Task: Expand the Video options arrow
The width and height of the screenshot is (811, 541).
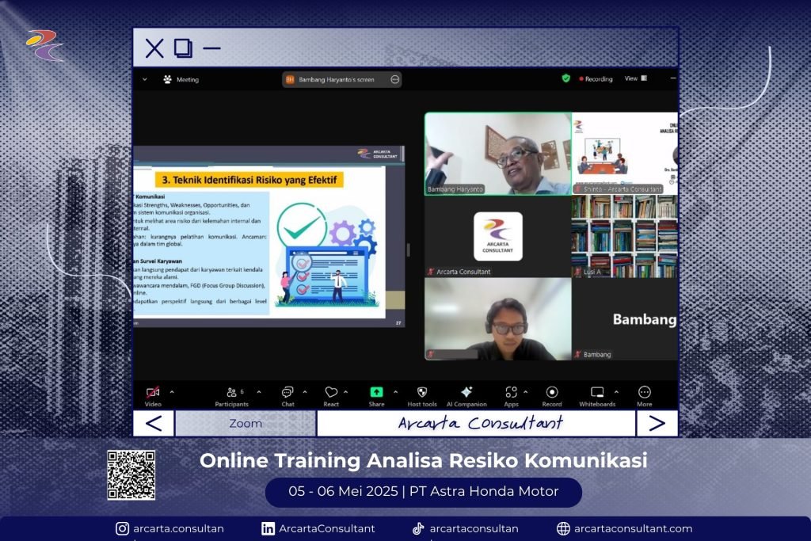Action: [172, 391]
